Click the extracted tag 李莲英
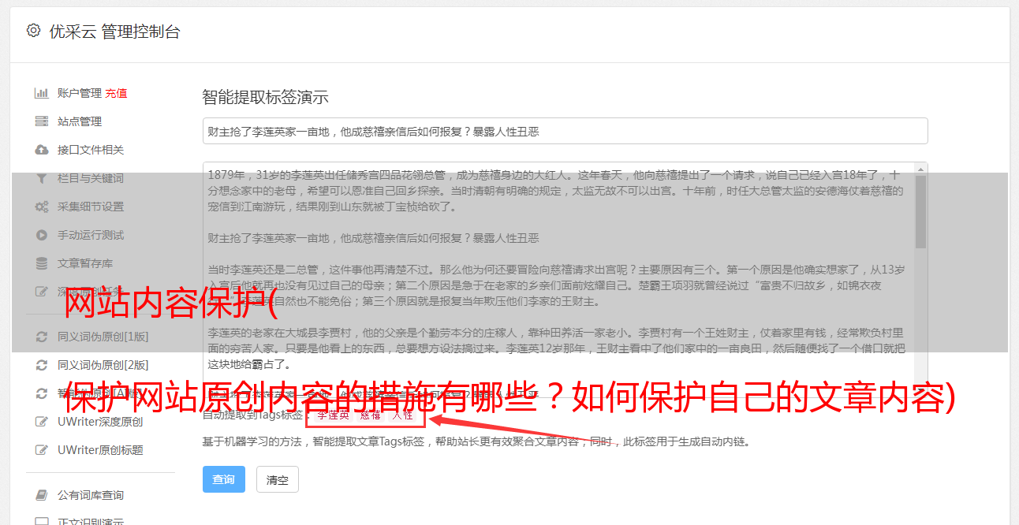 tap(333, 415)
